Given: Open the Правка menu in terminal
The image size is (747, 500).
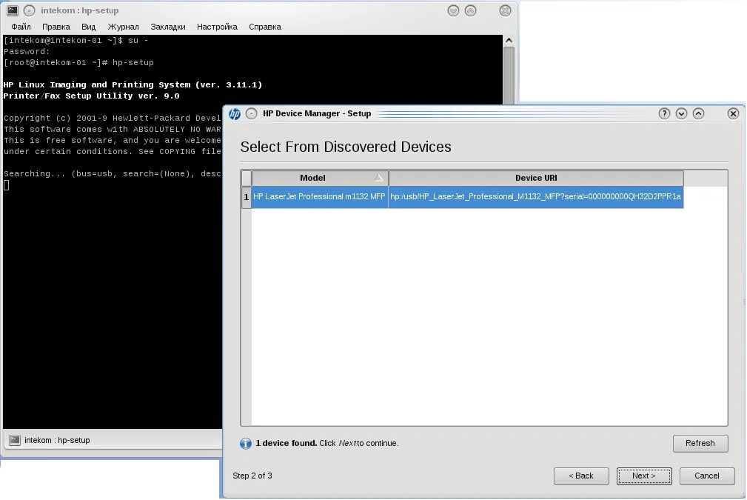Looking at the screenshot, I should [56, 27].
